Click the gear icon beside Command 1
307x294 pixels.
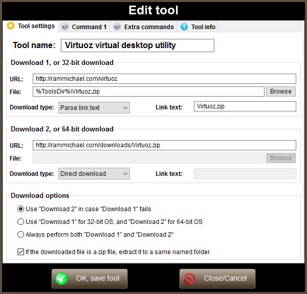pos(65,27)
